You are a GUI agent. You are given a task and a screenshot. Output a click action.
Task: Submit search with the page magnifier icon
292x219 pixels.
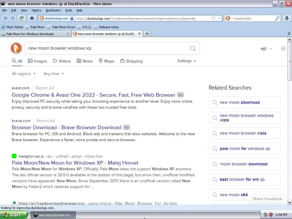click(x=193, y=48)
